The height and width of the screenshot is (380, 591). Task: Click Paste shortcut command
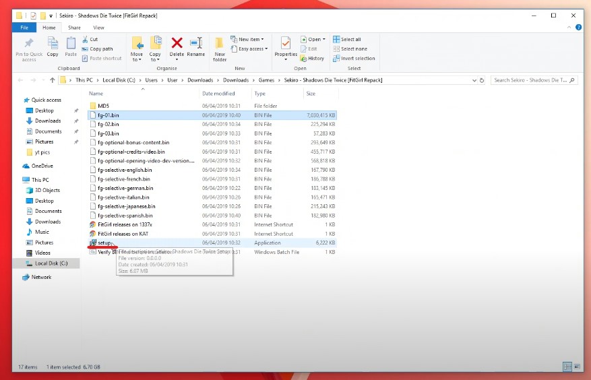click(x=101, y=59)
